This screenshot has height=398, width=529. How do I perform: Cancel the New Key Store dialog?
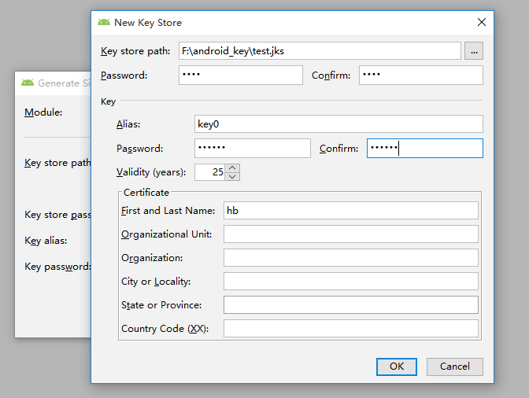click(454, 367)
